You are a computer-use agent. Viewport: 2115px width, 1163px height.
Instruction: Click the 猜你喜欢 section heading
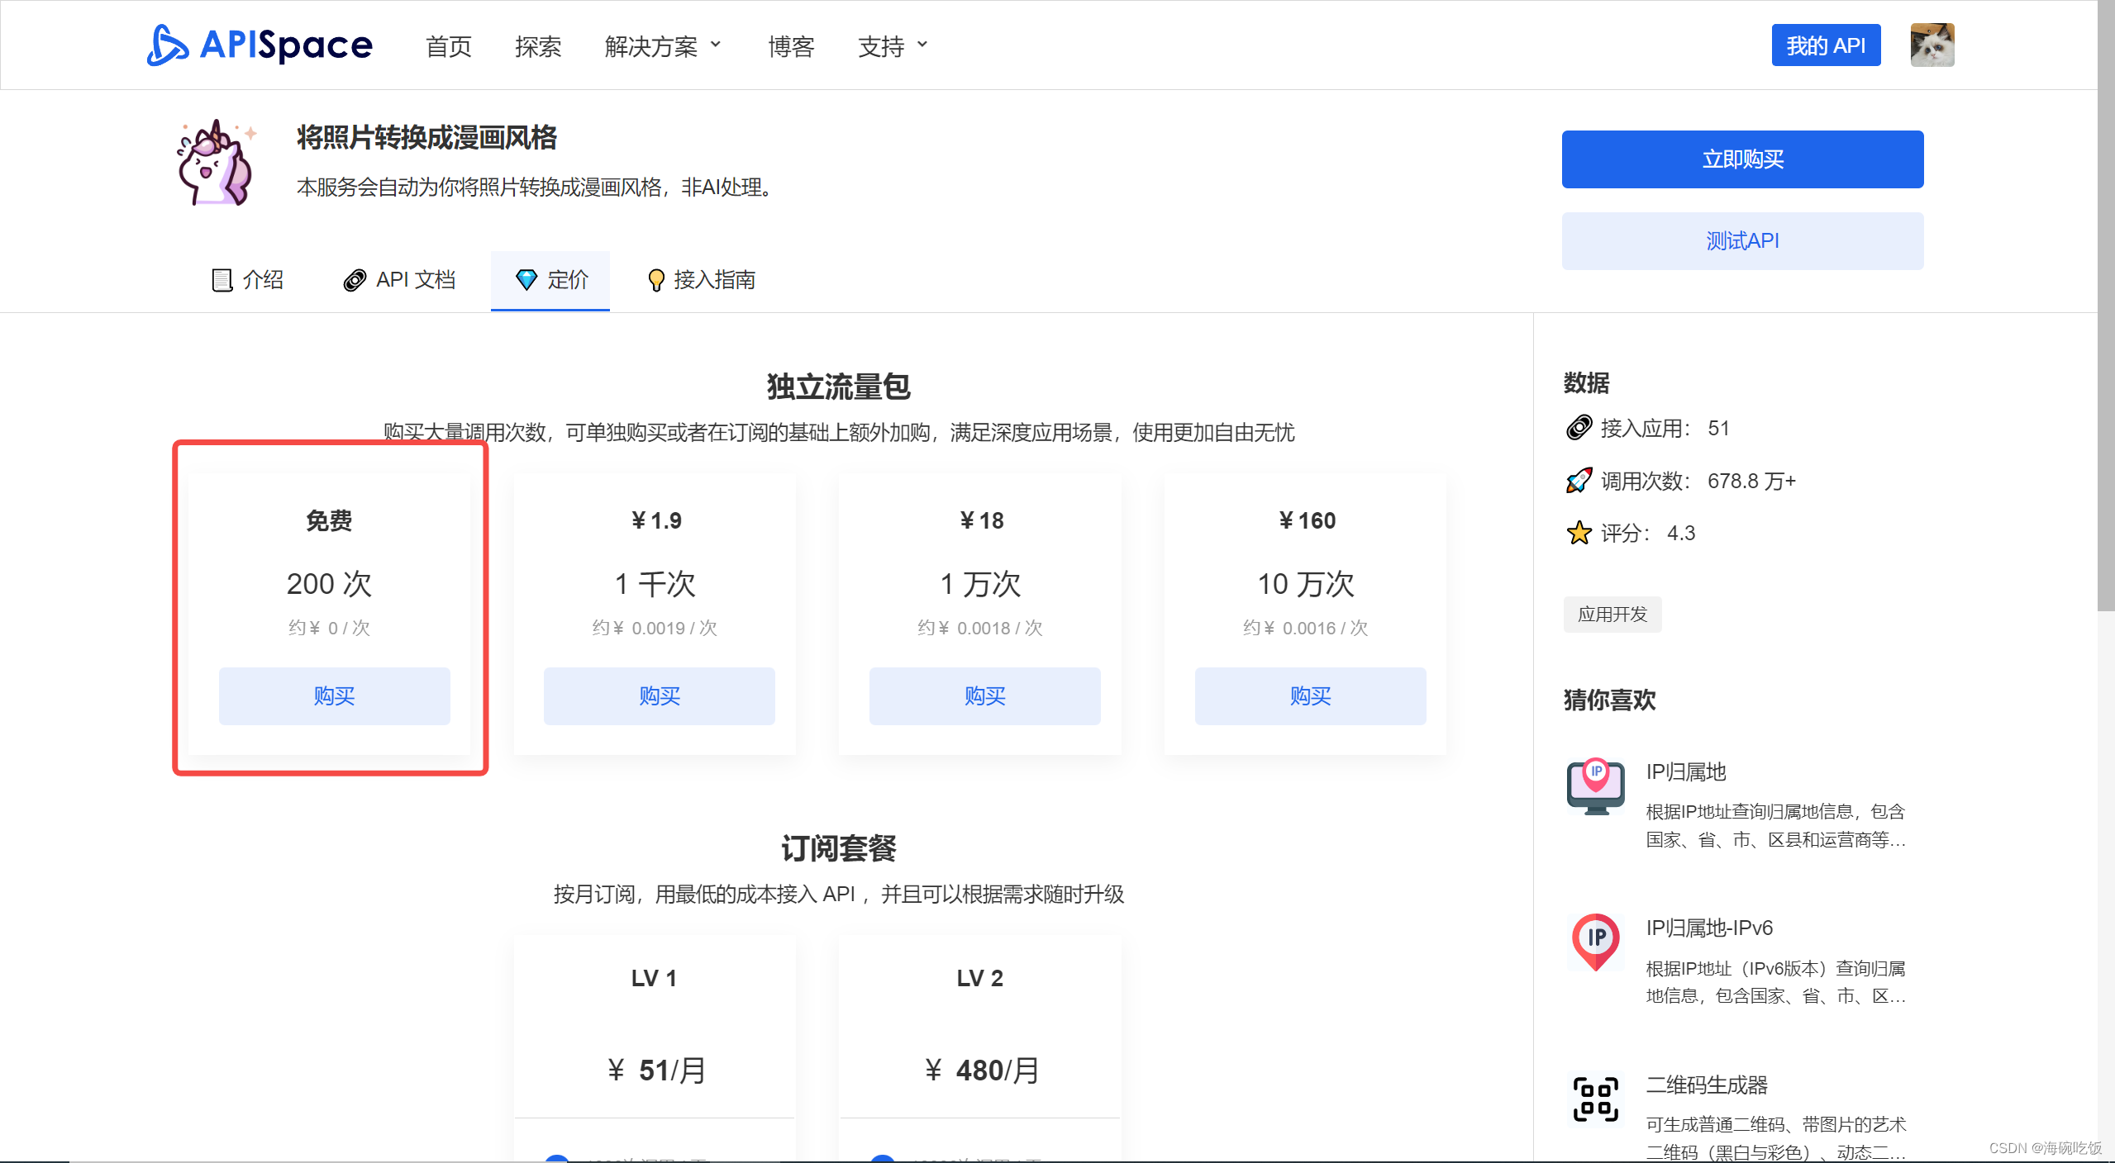click(1609, 700)
